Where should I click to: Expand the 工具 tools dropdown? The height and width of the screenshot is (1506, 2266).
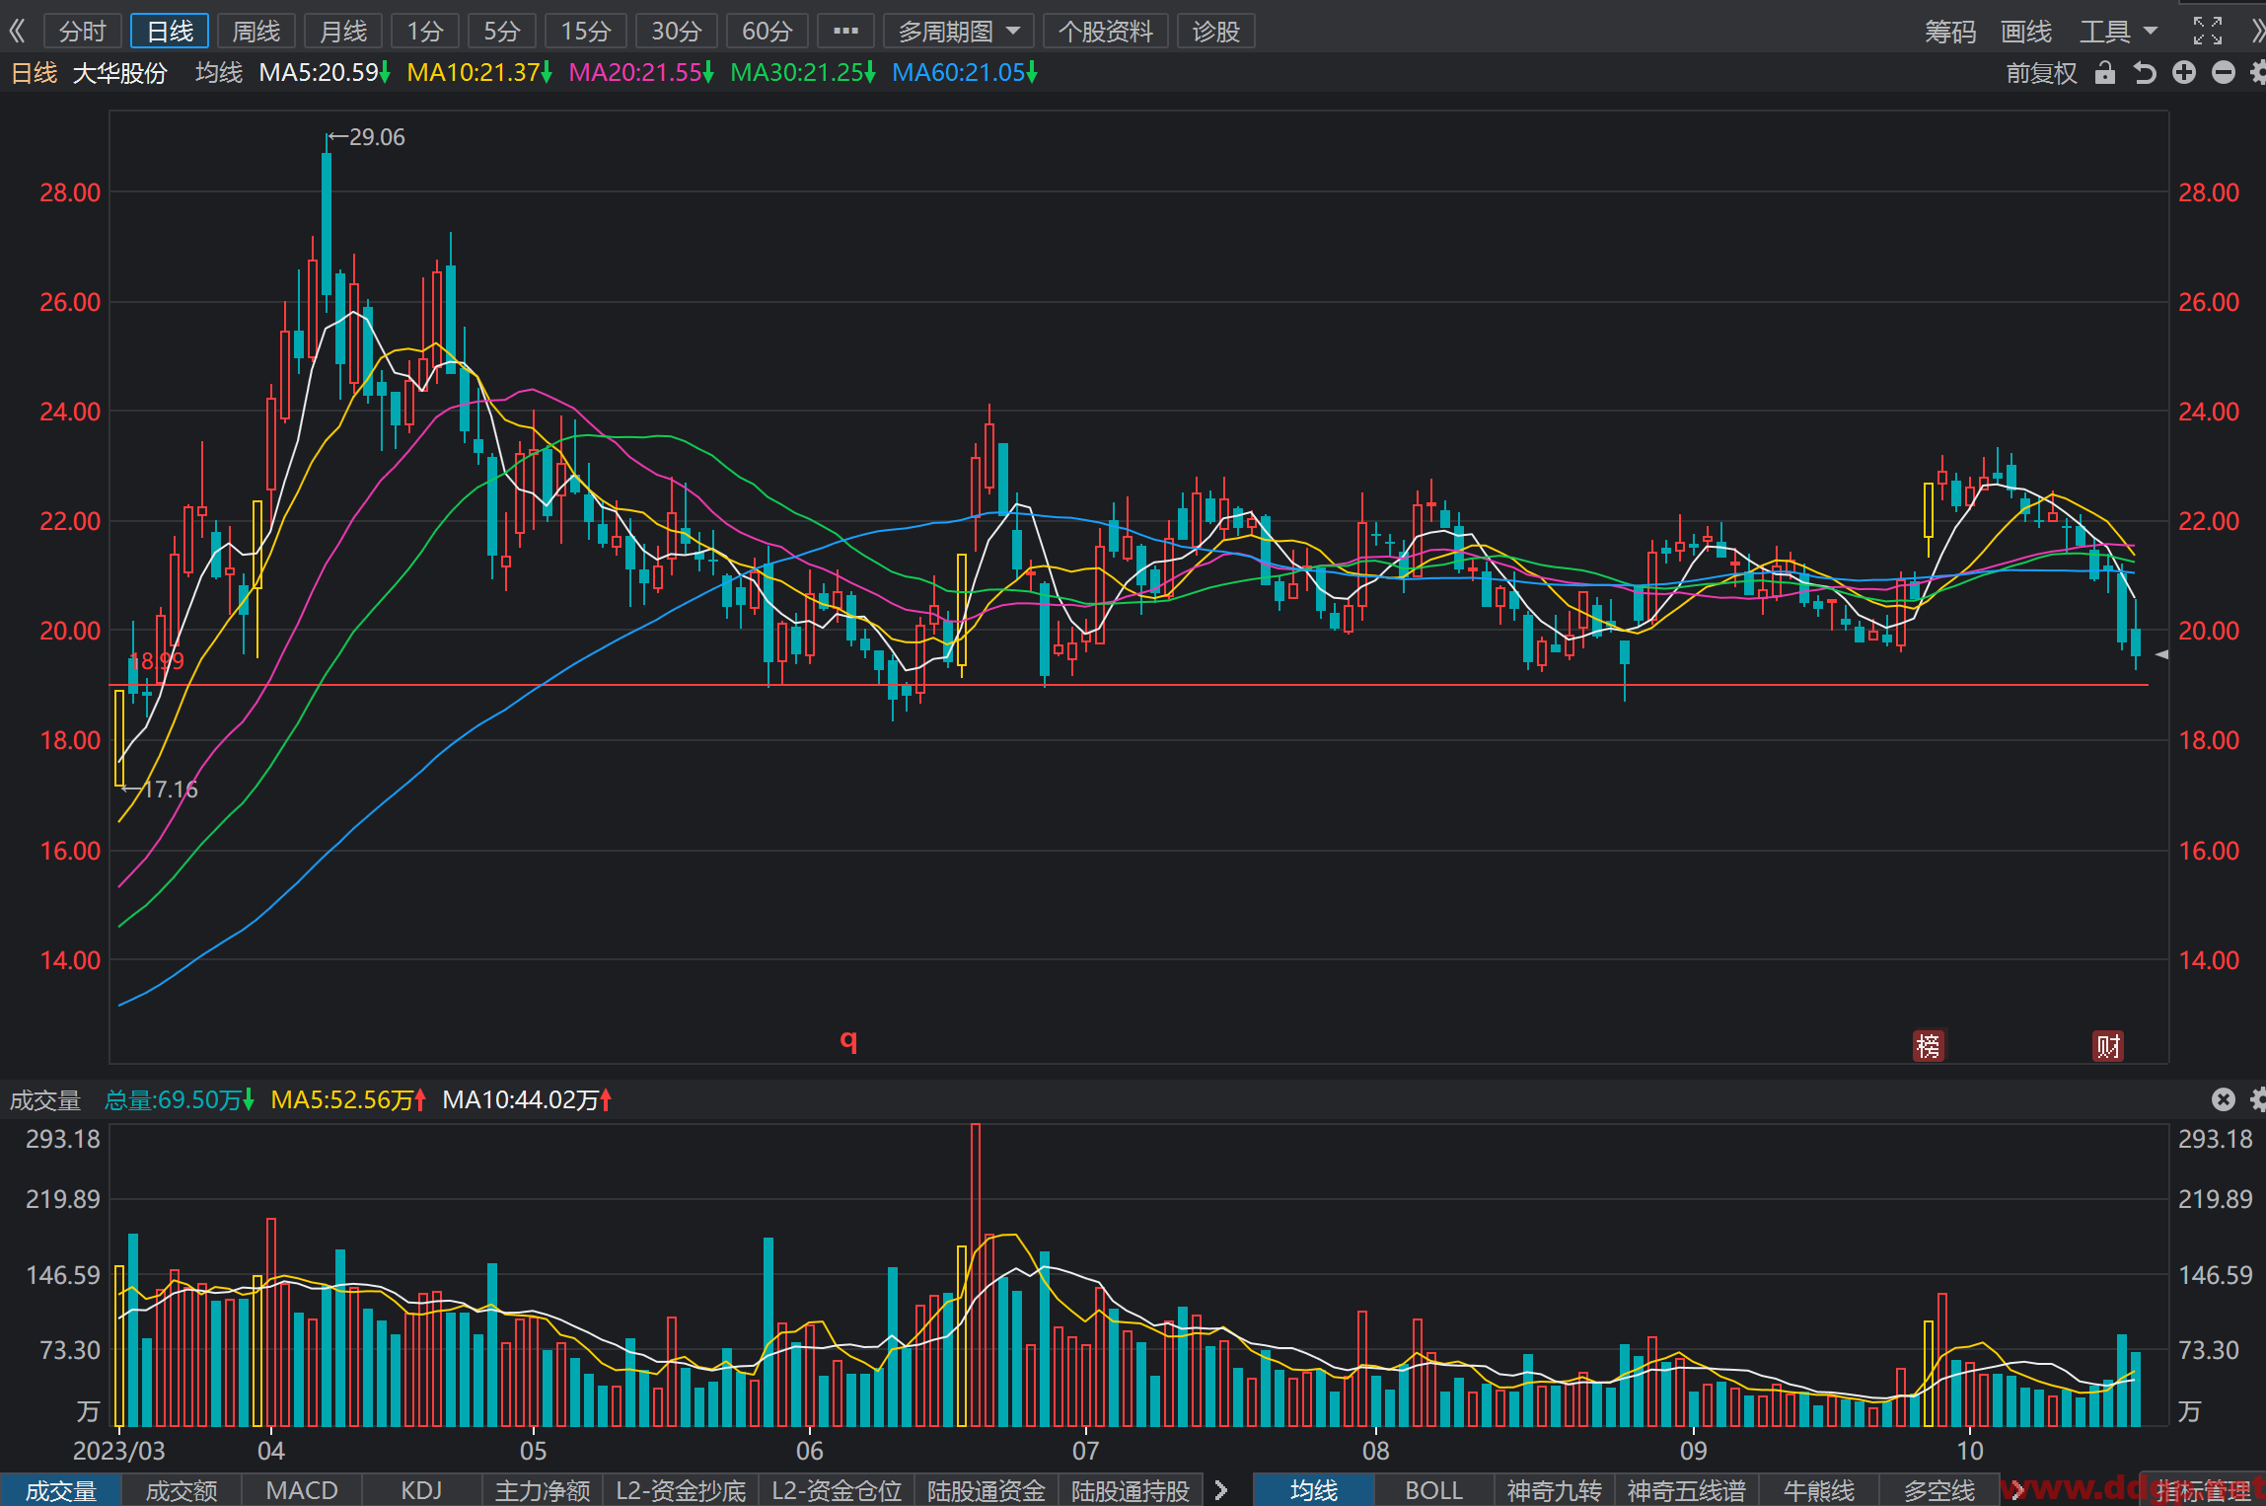coord(2118,32)
